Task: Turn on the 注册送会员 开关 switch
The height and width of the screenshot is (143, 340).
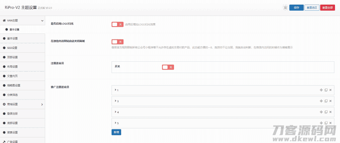Action: click(168, 67)
